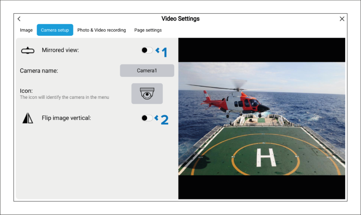Click the blue callout arrow numbered 1
This screenshot has width=361, height=215.
pyautogui.click(x=162, y=52)
